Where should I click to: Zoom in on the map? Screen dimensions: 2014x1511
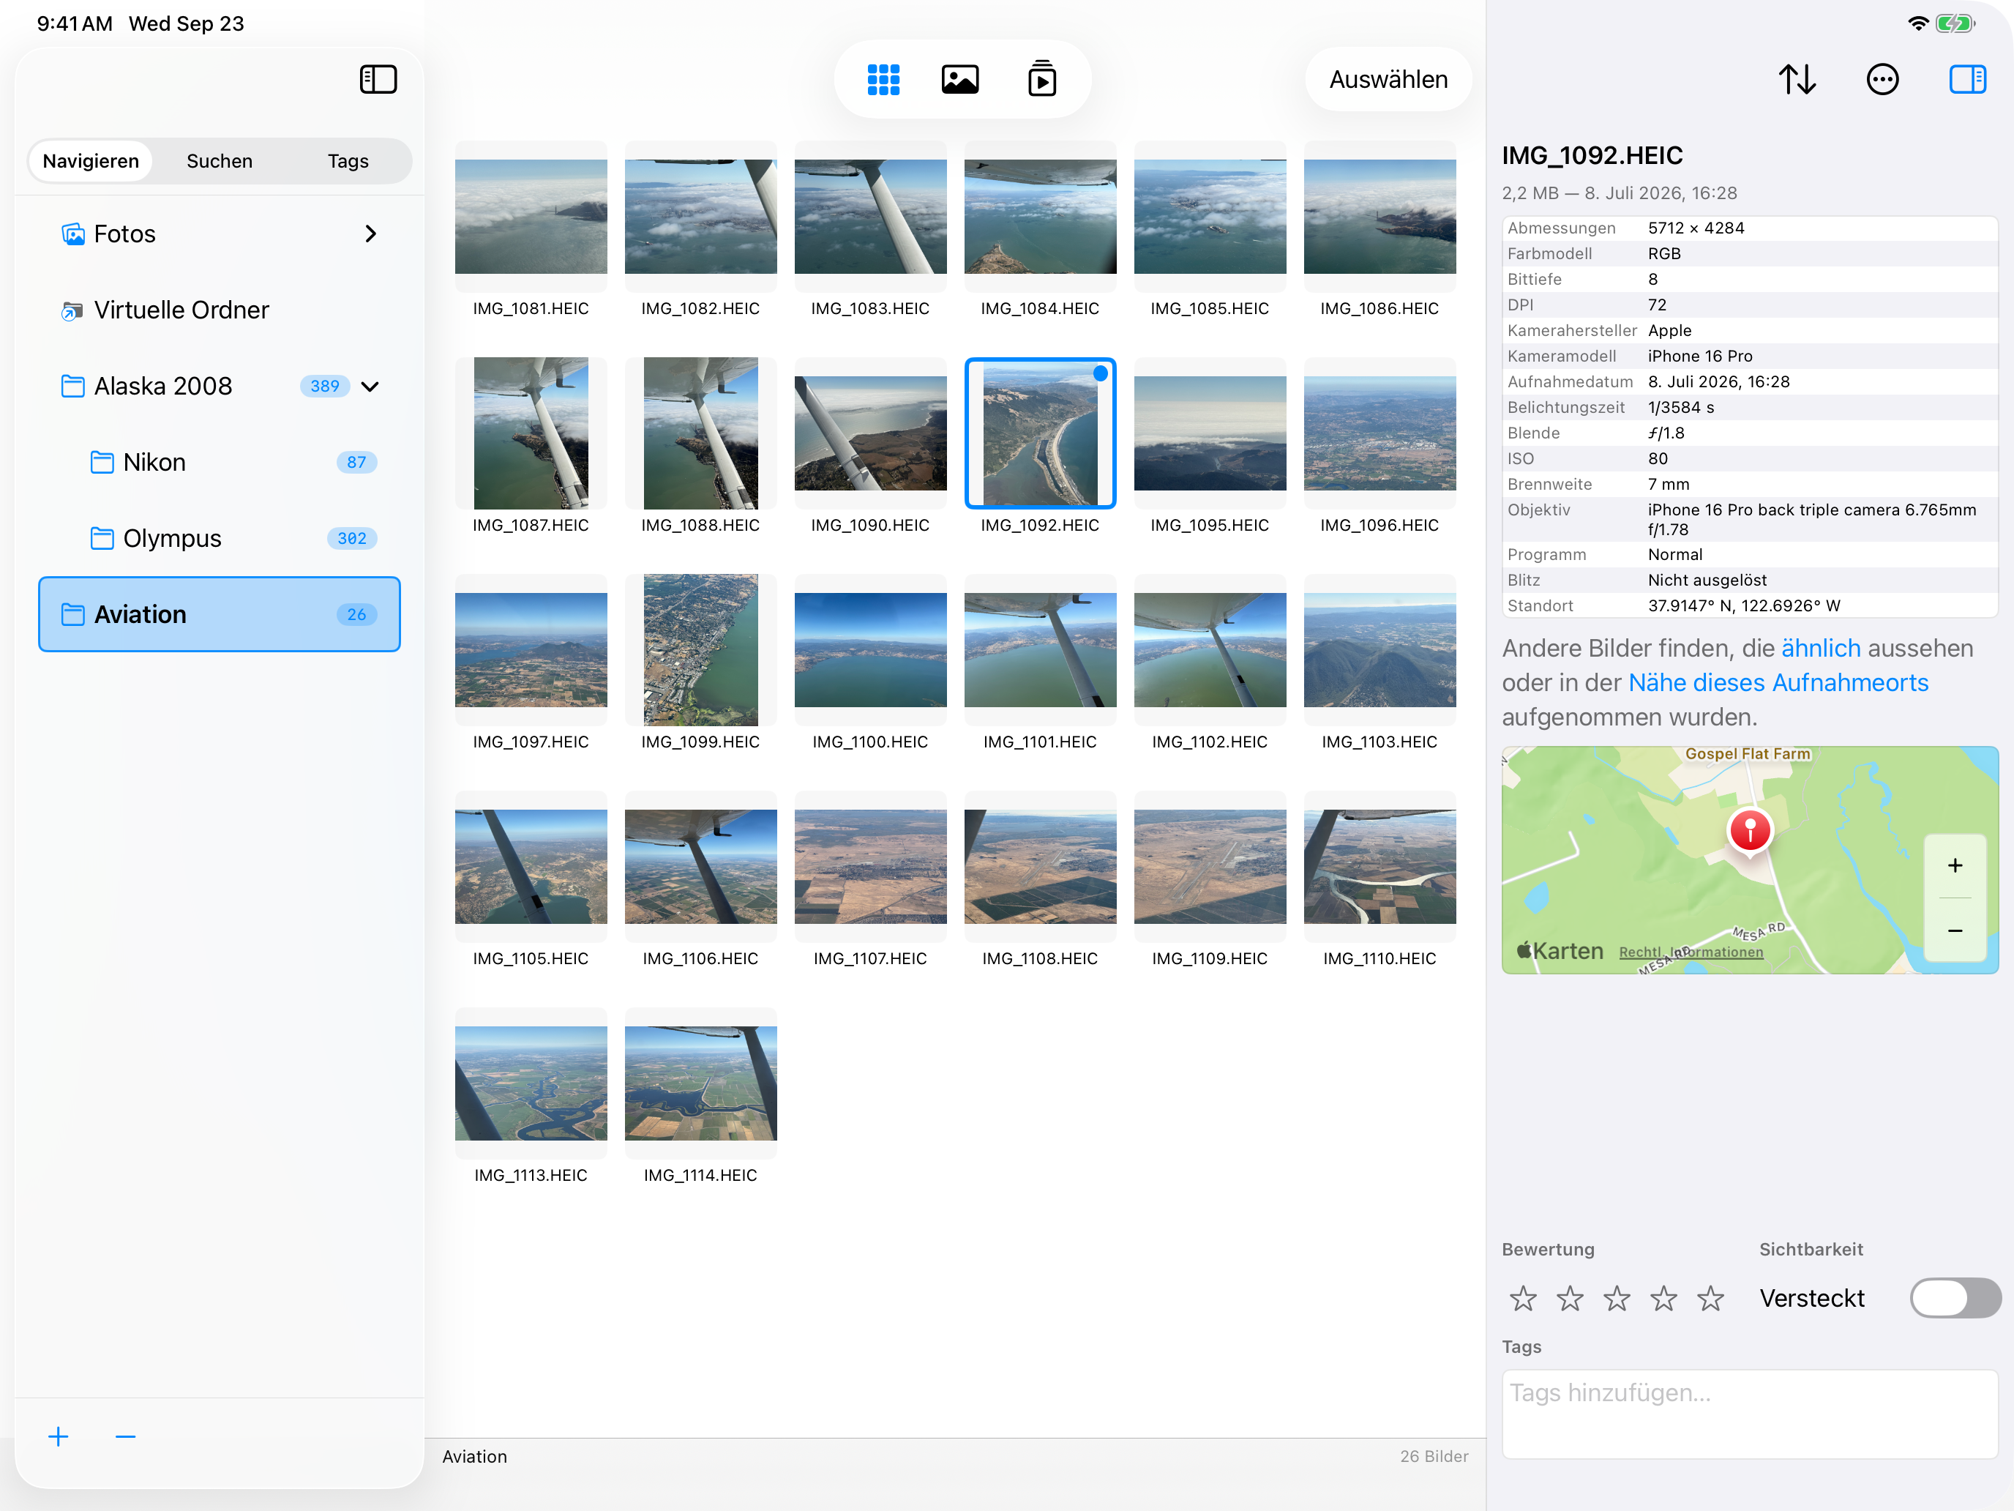(x=1954, y=865)
